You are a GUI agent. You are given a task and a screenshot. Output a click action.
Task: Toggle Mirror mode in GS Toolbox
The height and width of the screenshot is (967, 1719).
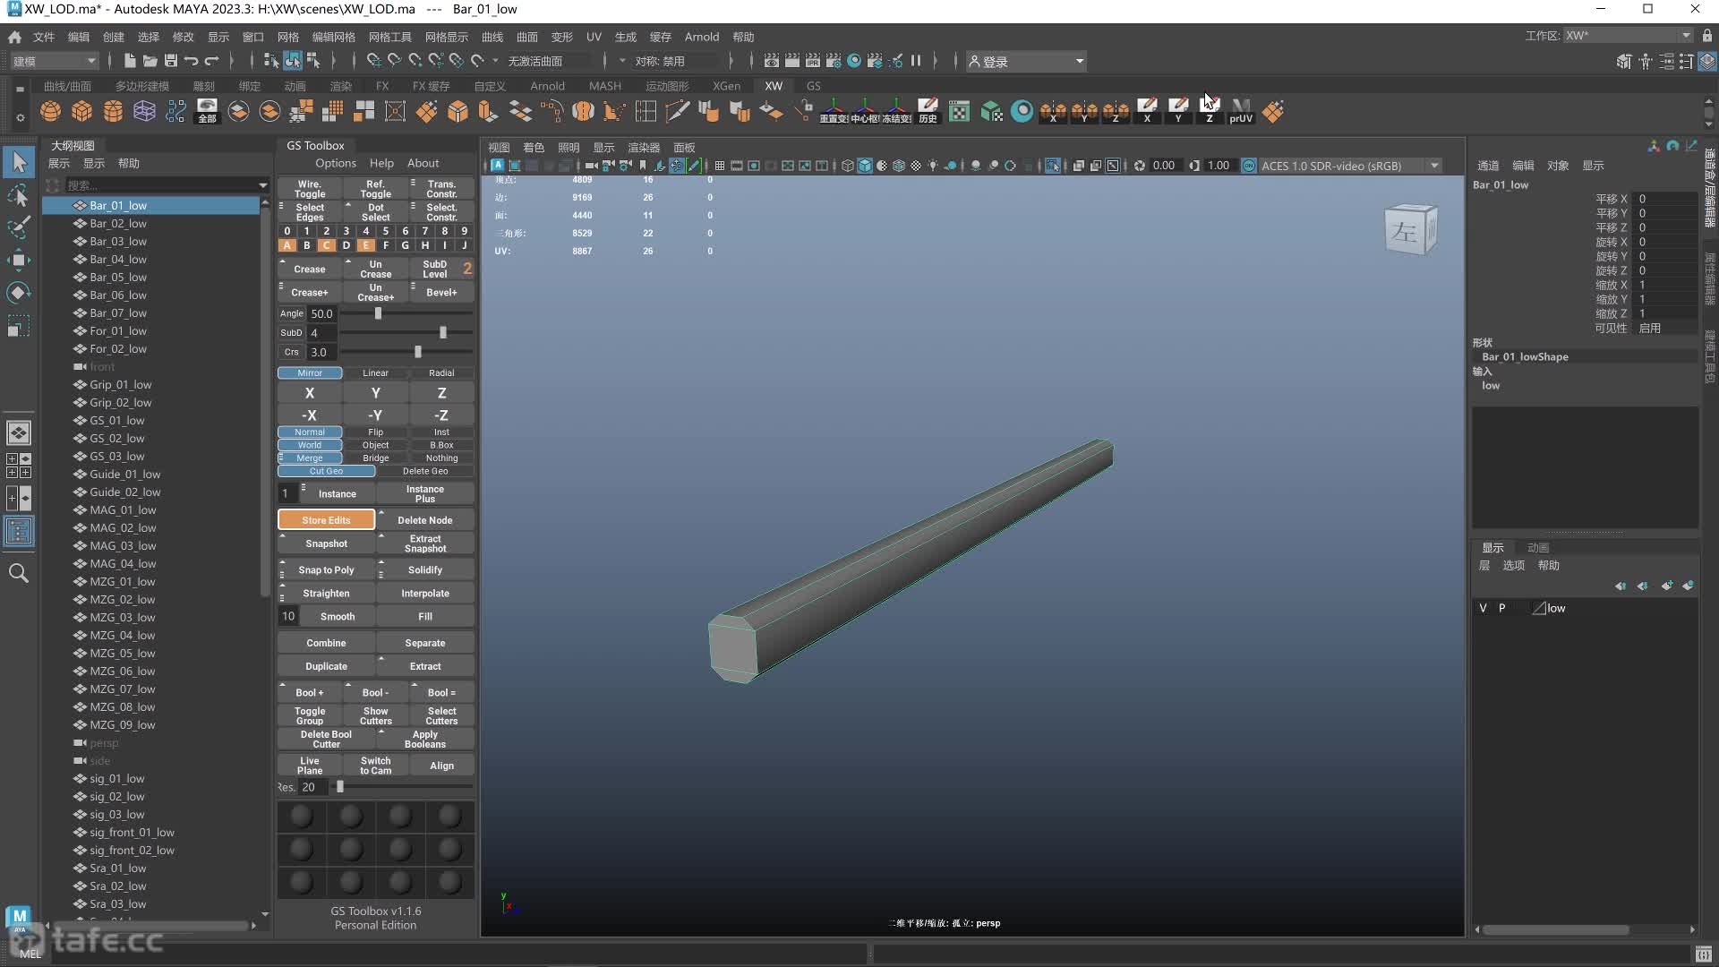310,372
